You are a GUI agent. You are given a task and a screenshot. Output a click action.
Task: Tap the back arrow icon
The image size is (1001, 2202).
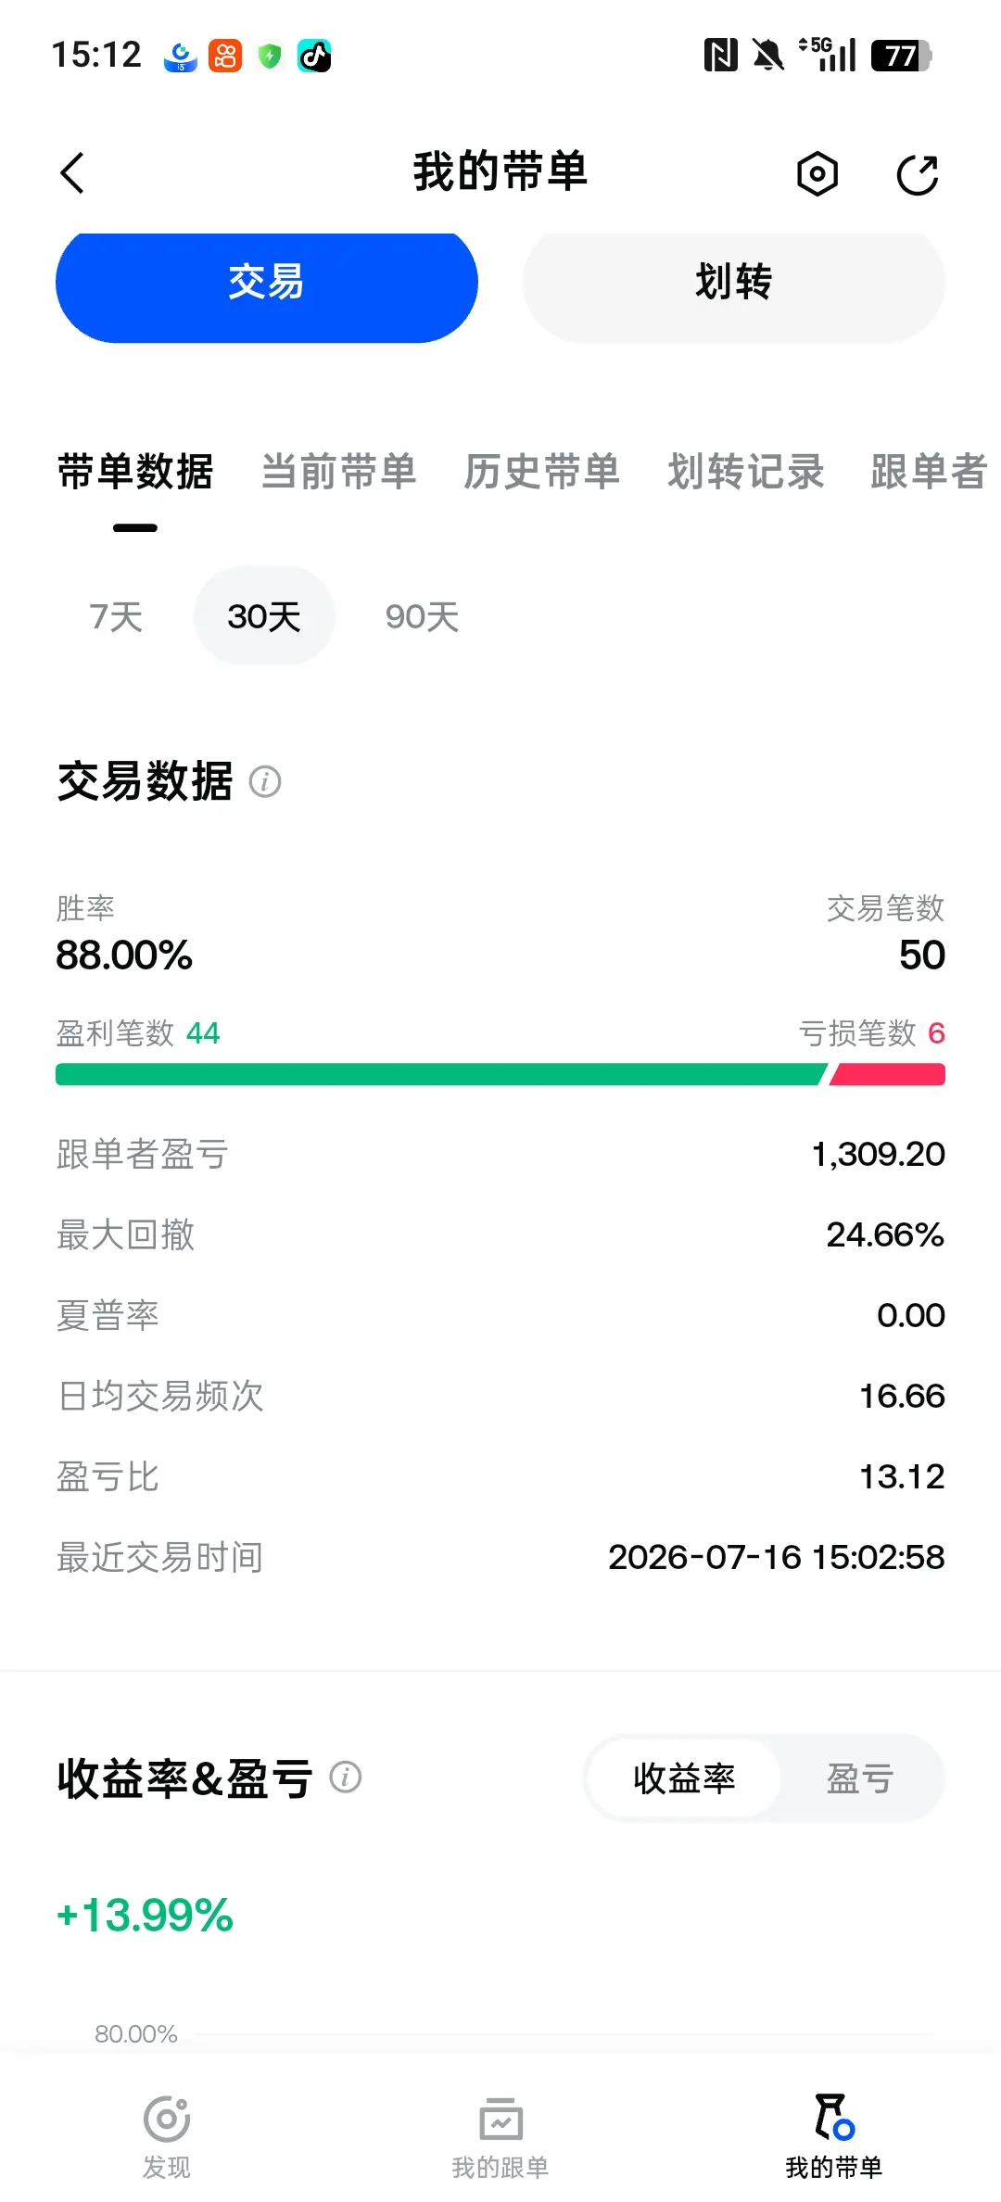72,173
